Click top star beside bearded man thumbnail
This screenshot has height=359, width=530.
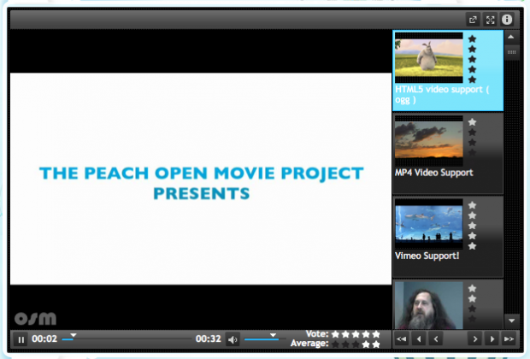click(x=472, y=288)
